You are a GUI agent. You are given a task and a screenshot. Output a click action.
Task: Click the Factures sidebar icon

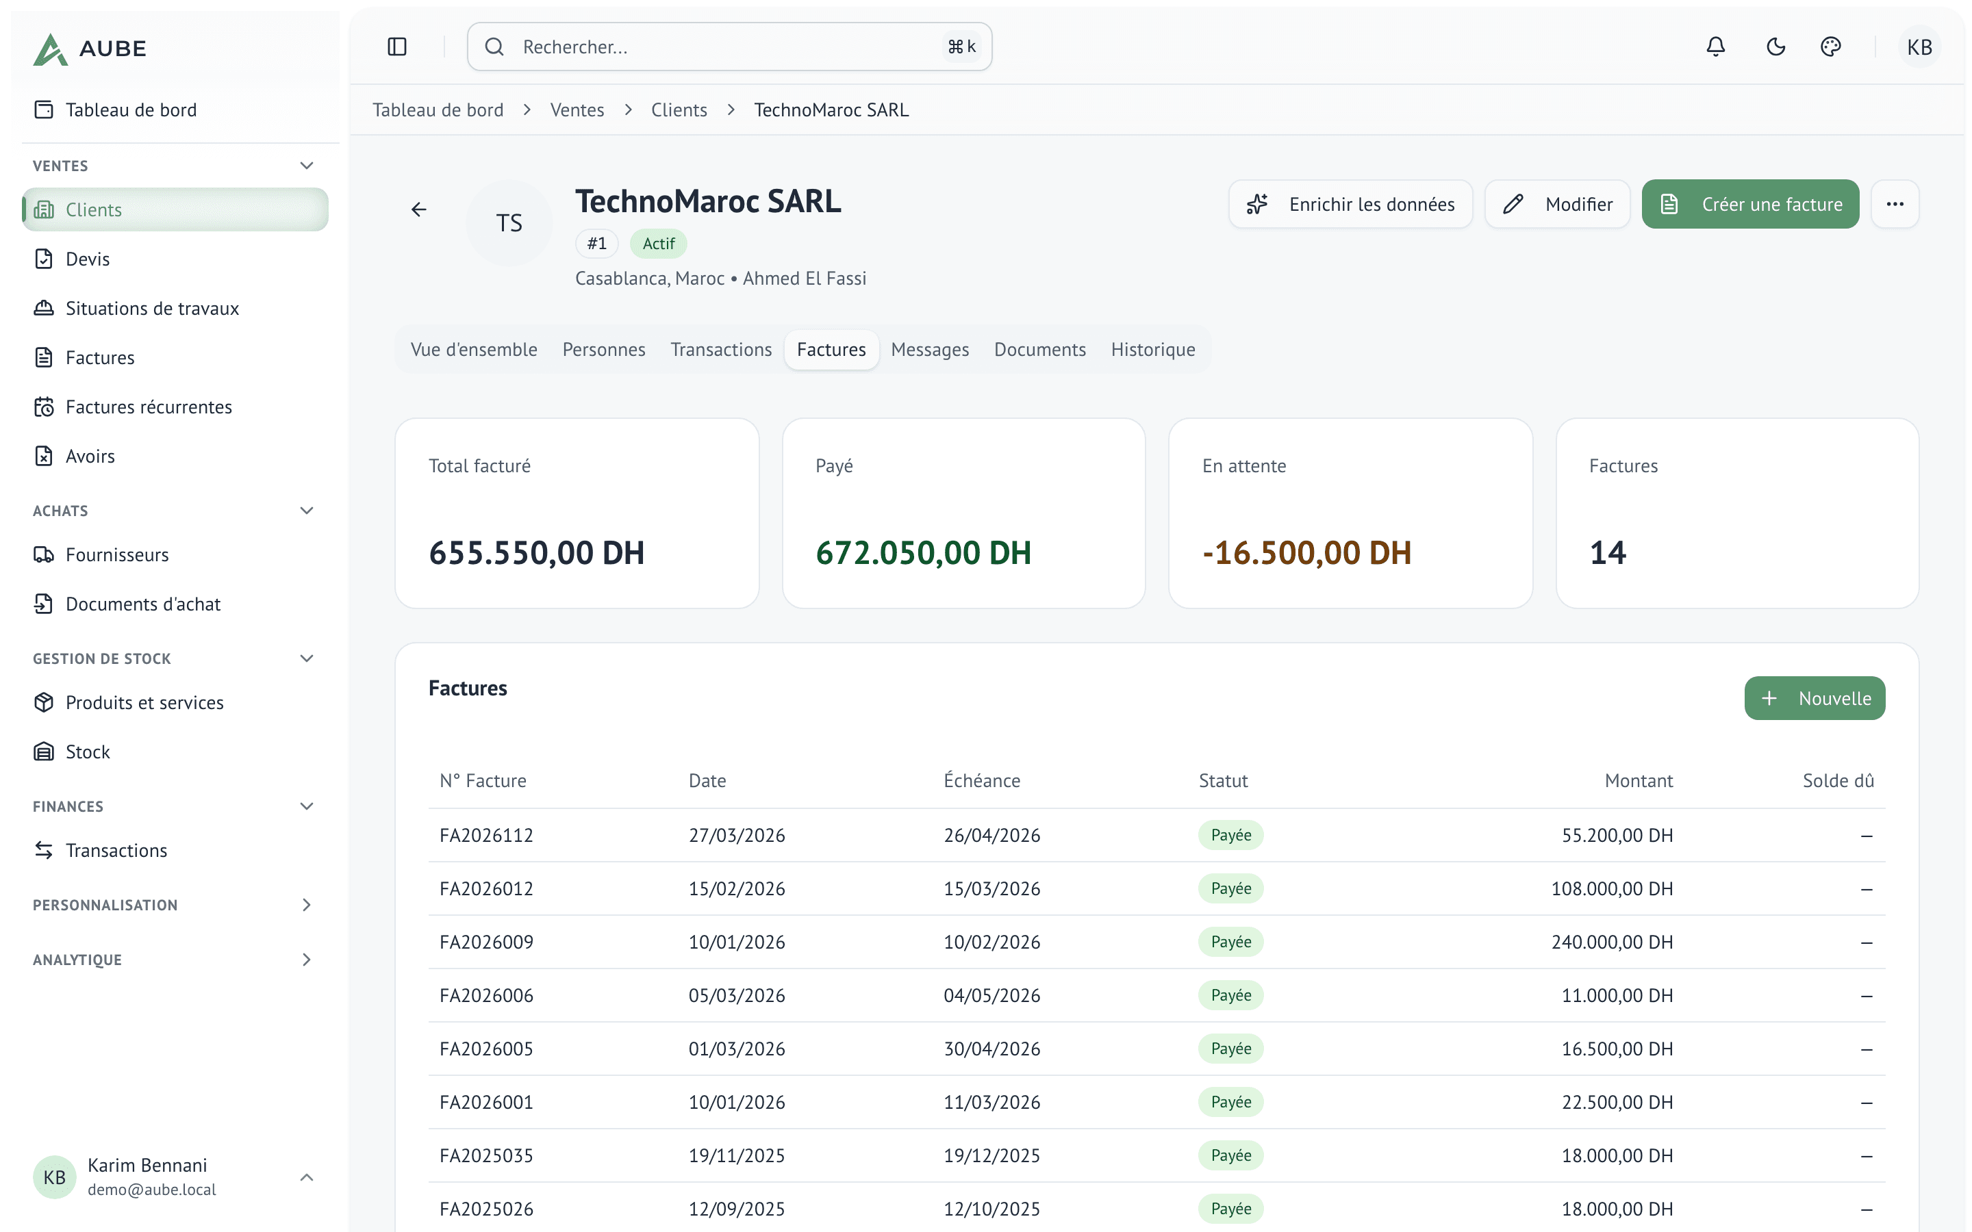44,358
